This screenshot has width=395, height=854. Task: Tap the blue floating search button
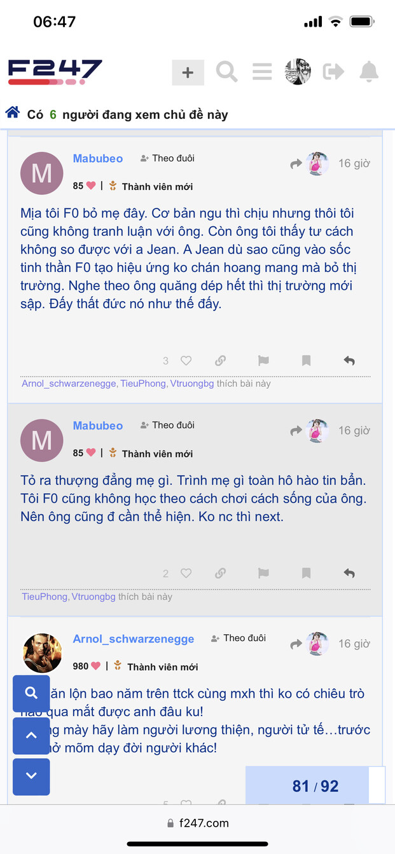[31, 693]
